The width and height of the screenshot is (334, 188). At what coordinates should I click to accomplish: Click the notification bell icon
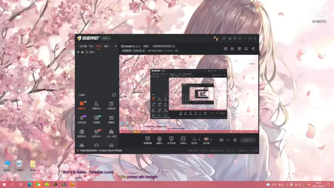[246, 48]
